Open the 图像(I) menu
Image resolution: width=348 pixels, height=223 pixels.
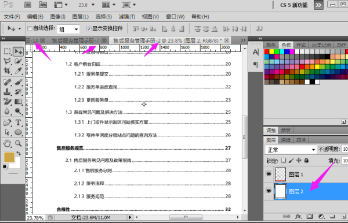[x=57, y=17]
